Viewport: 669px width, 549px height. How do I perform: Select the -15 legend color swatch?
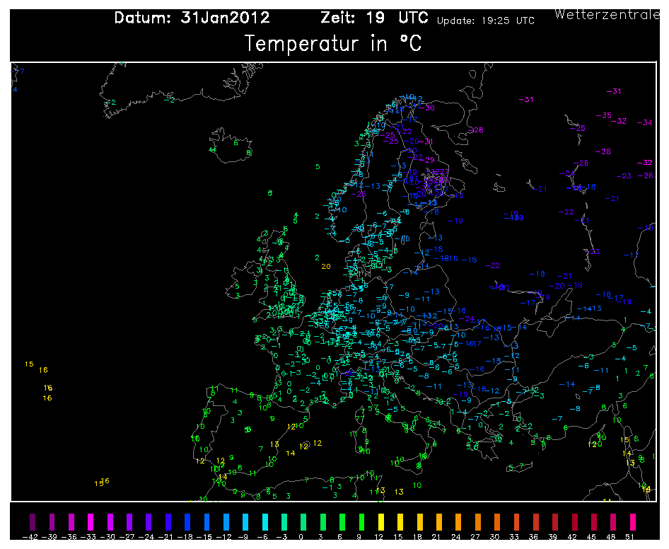(206, 521)
